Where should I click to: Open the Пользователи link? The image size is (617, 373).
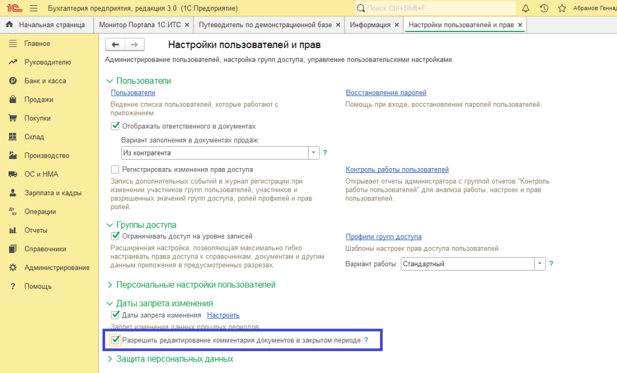pyautogui.click(x=133, y=92)
